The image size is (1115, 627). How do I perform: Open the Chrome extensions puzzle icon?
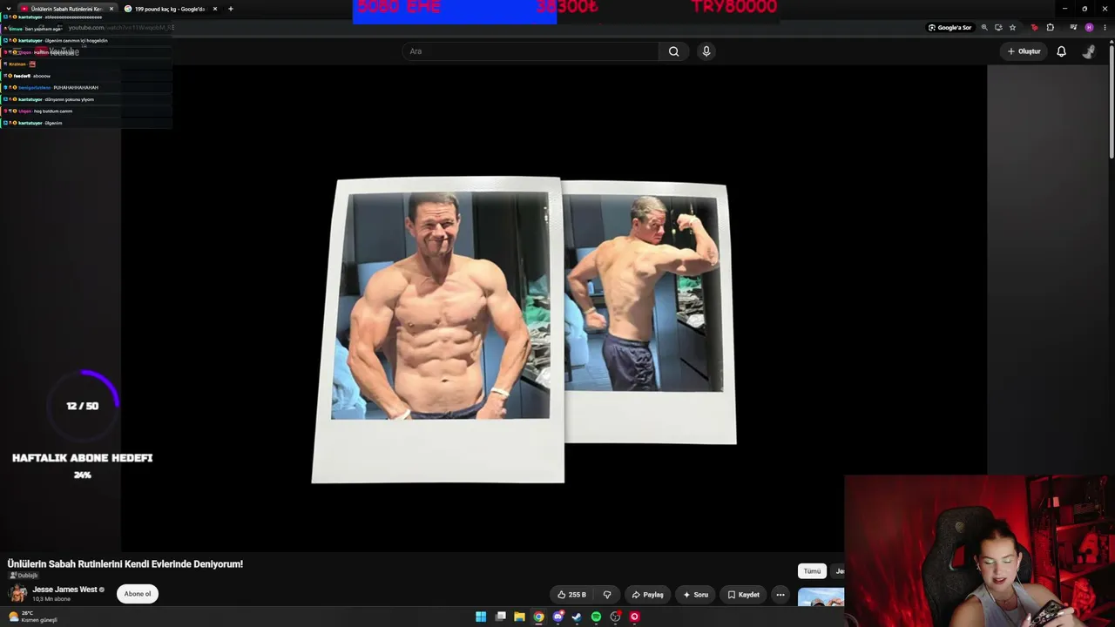(x=1050, y=28)
